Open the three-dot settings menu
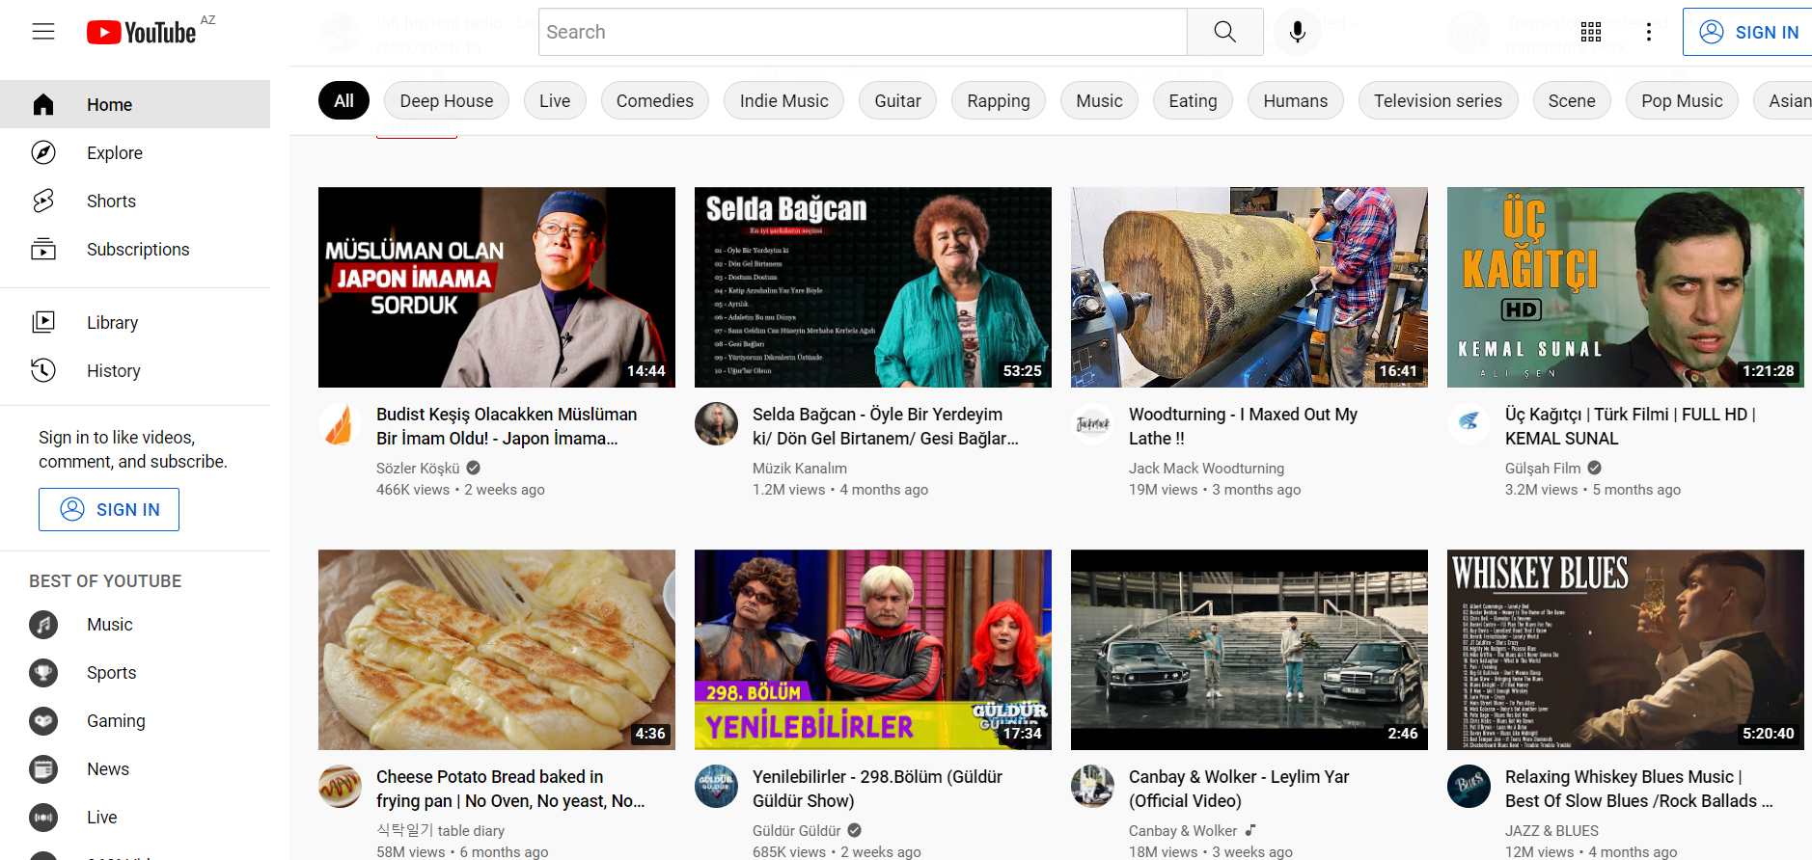Viewport: 1812px width, 860px height. click(1649, 32)
